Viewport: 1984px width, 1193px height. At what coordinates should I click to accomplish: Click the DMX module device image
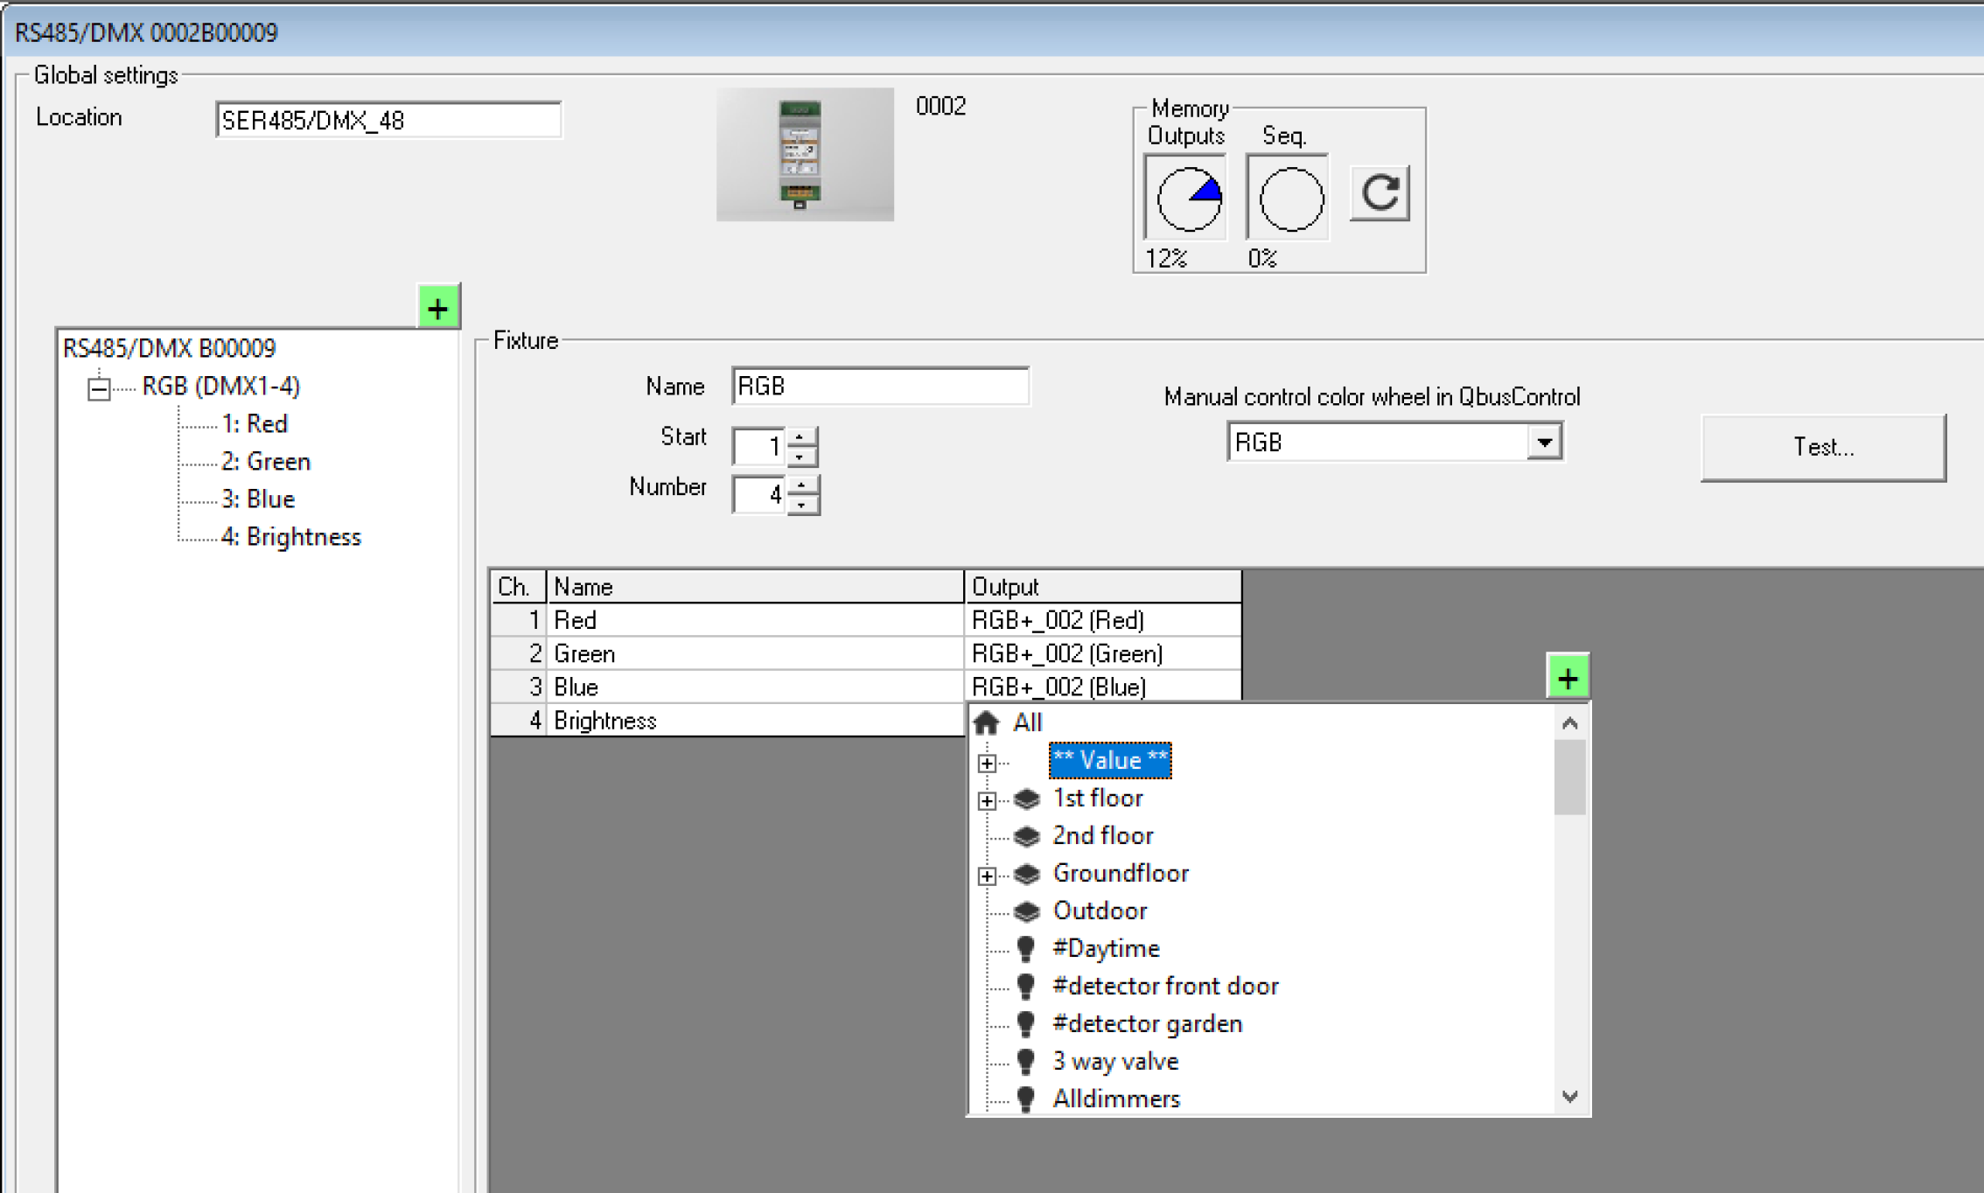click(x=805, y=154)
